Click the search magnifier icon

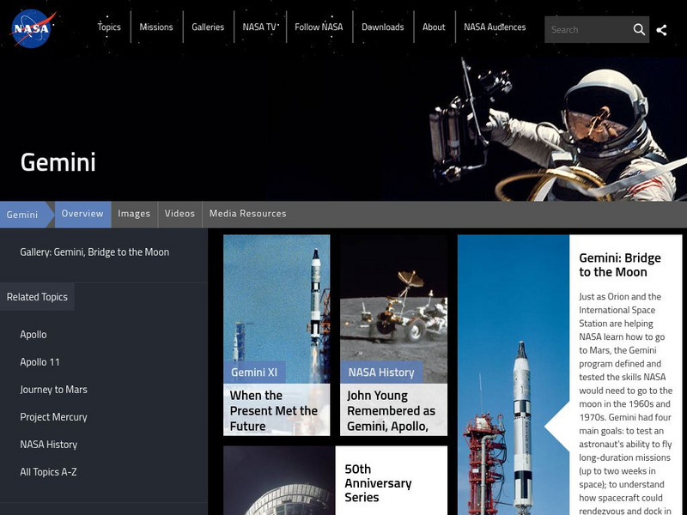click(x=639, y=30)
